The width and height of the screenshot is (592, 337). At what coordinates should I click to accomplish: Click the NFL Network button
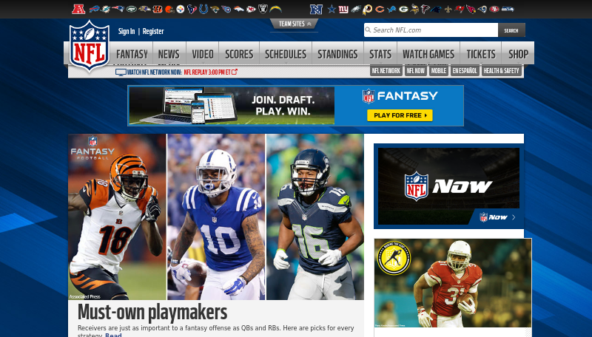386,70
